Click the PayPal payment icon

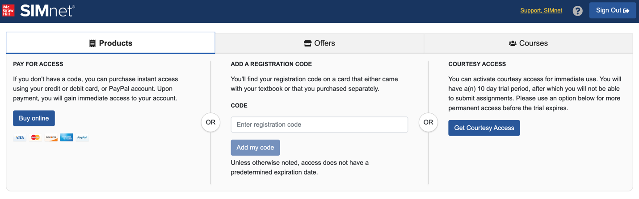pyautogui.click(x=82, y=137)
